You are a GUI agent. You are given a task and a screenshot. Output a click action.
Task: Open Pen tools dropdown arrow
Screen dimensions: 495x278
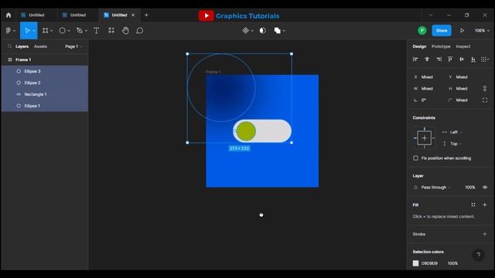click(86, 31)
